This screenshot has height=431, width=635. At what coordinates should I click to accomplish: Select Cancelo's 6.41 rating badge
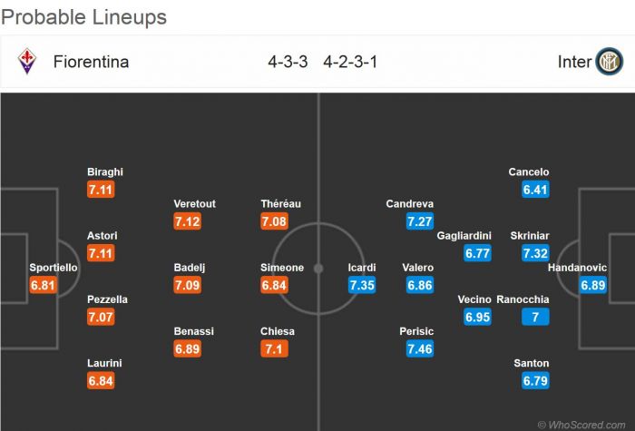(x=535, y=190)
